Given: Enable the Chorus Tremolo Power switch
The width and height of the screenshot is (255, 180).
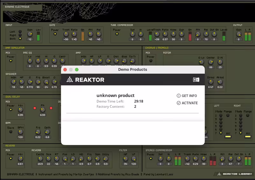Looking at the screenshot, I should (x=151, y=61).
